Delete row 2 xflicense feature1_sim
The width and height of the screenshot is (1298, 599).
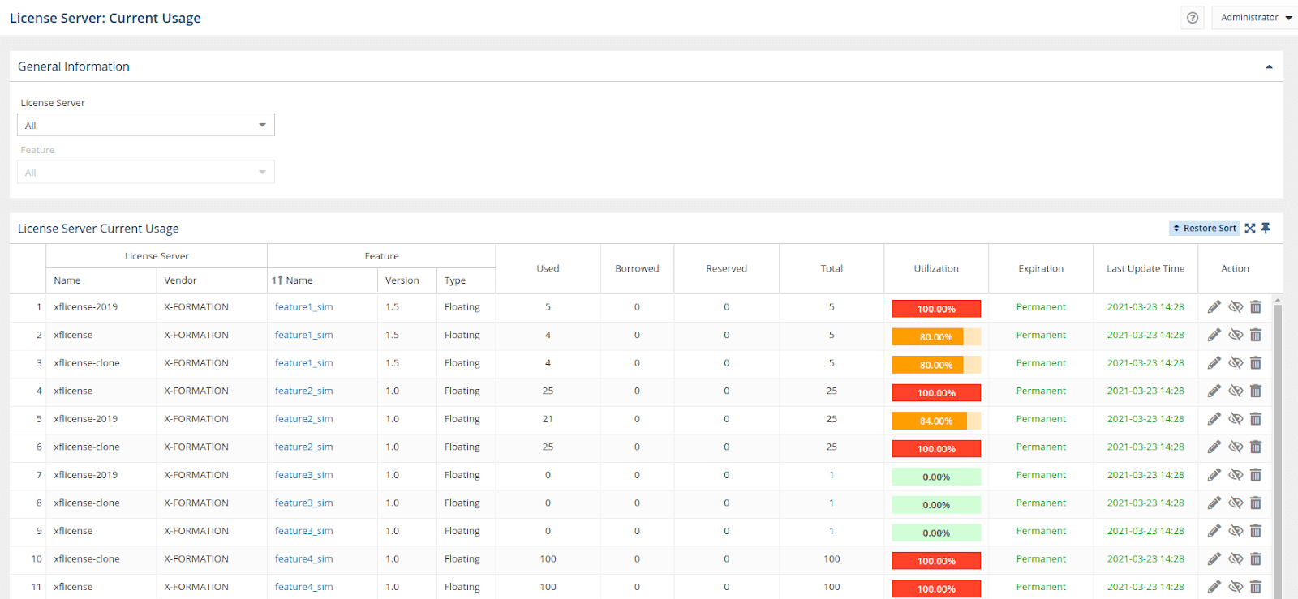coord(1256,335)
